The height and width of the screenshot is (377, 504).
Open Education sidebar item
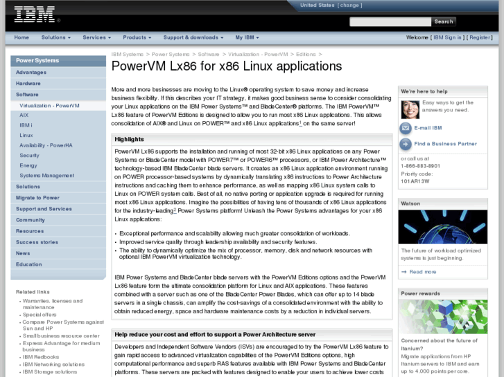pos(58,264)
